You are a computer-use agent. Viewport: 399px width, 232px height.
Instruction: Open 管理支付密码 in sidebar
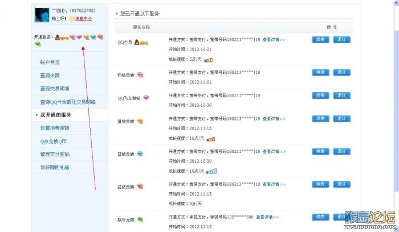55,154
